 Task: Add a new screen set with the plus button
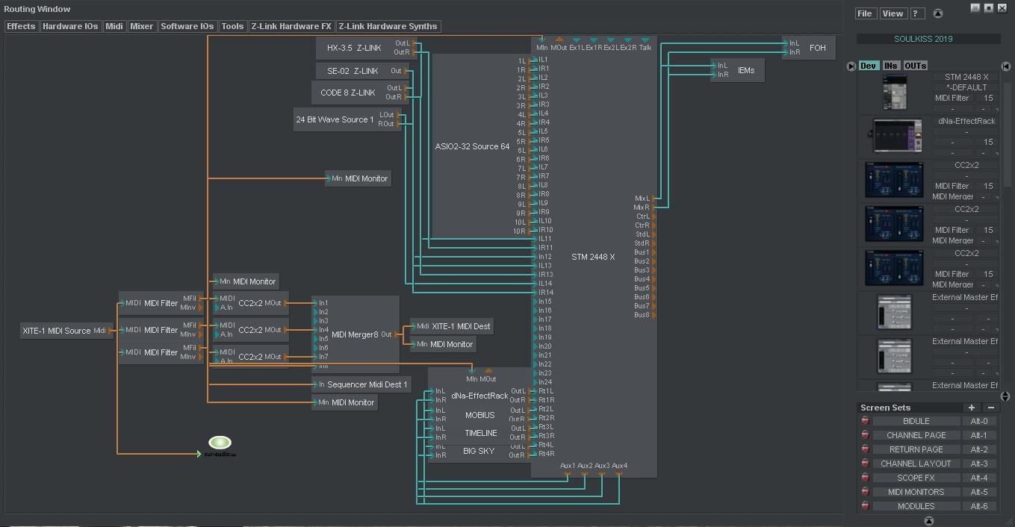pyautogui.click(x=972, y=408)
